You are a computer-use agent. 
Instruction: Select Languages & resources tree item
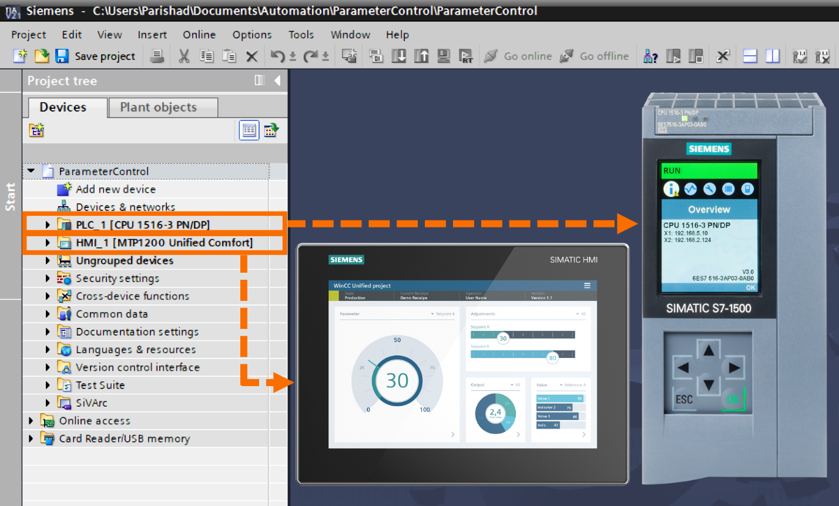(x=136, y=350)
